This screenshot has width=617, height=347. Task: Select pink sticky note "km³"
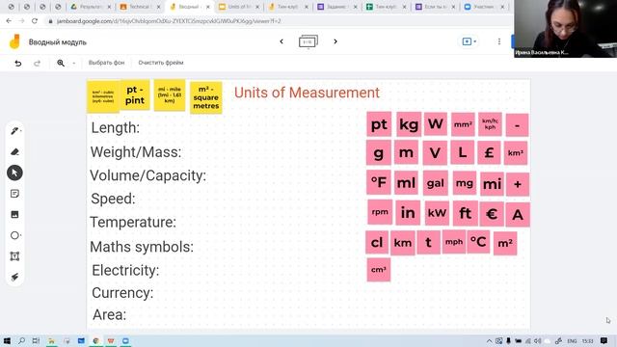click(x=516, y=152)
